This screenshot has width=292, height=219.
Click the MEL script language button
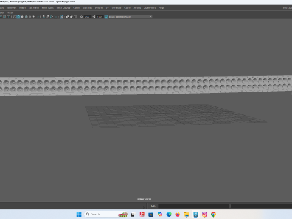[x=153, y=206]
